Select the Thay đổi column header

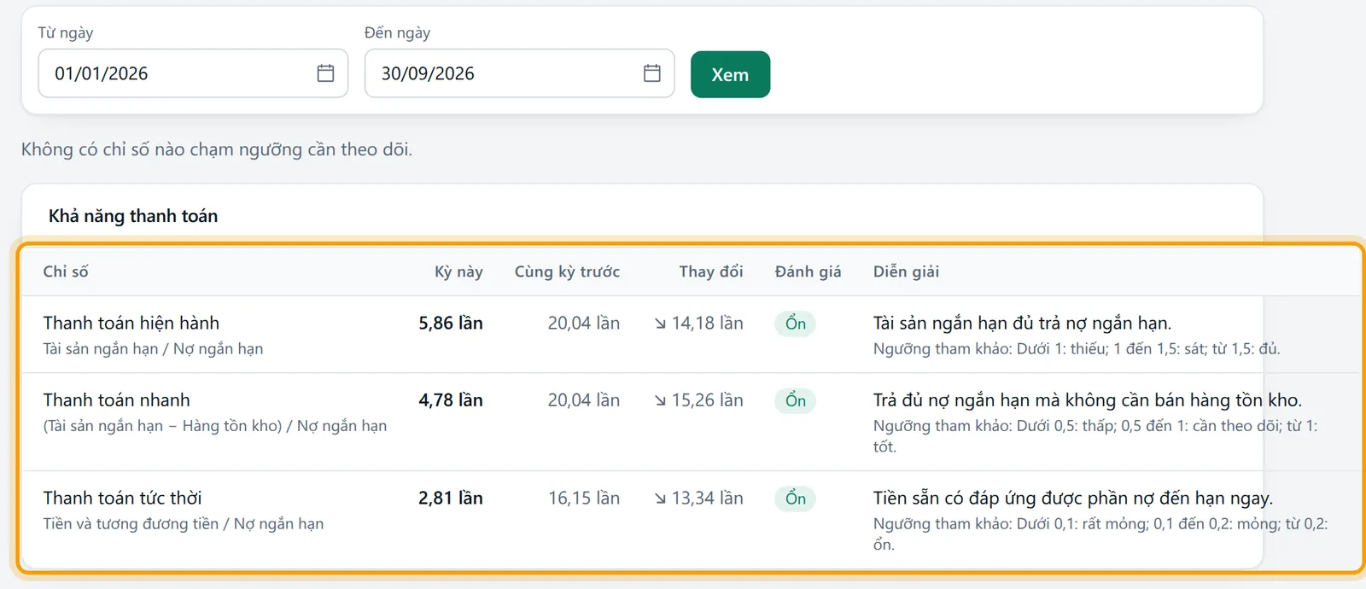[711, 271]
